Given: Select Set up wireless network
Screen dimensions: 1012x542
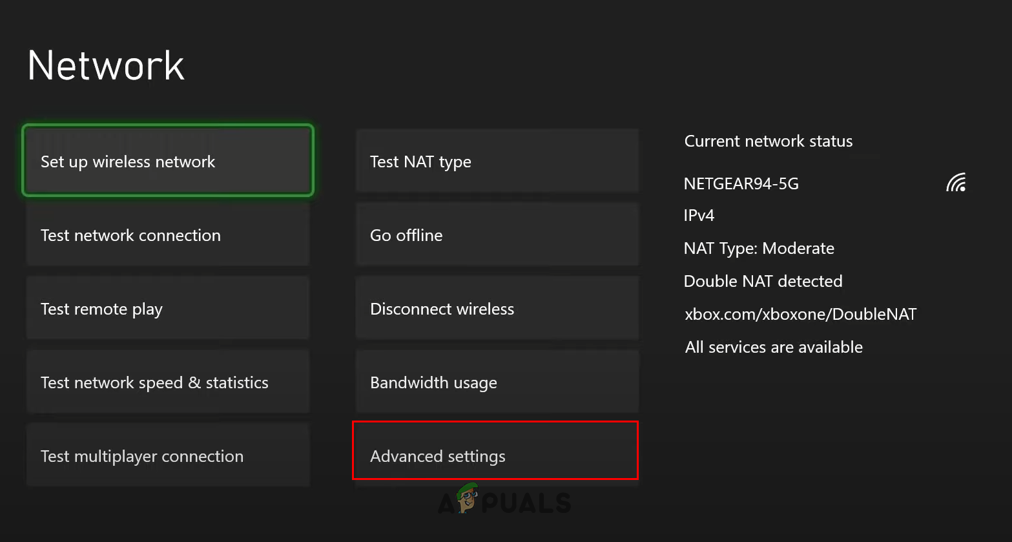Looking at the screenshot, I should coord(168,161).
